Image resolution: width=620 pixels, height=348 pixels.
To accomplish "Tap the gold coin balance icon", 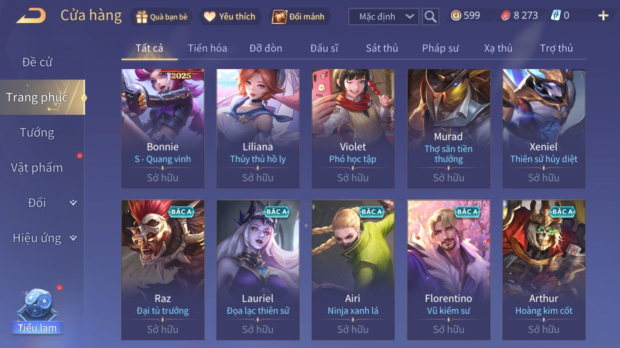I will pos(456,16).
